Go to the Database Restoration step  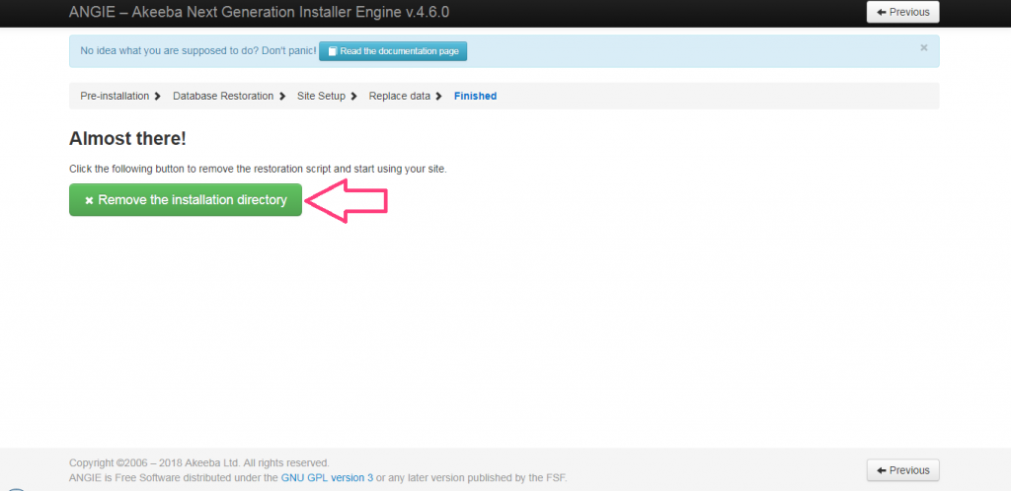click(223, 96)
